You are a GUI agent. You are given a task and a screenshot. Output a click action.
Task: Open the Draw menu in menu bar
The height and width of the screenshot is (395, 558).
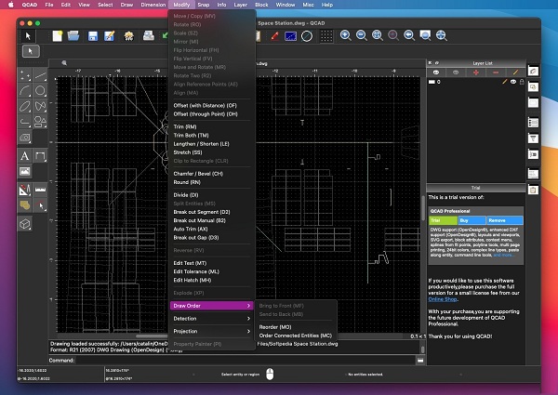[126, 5]
